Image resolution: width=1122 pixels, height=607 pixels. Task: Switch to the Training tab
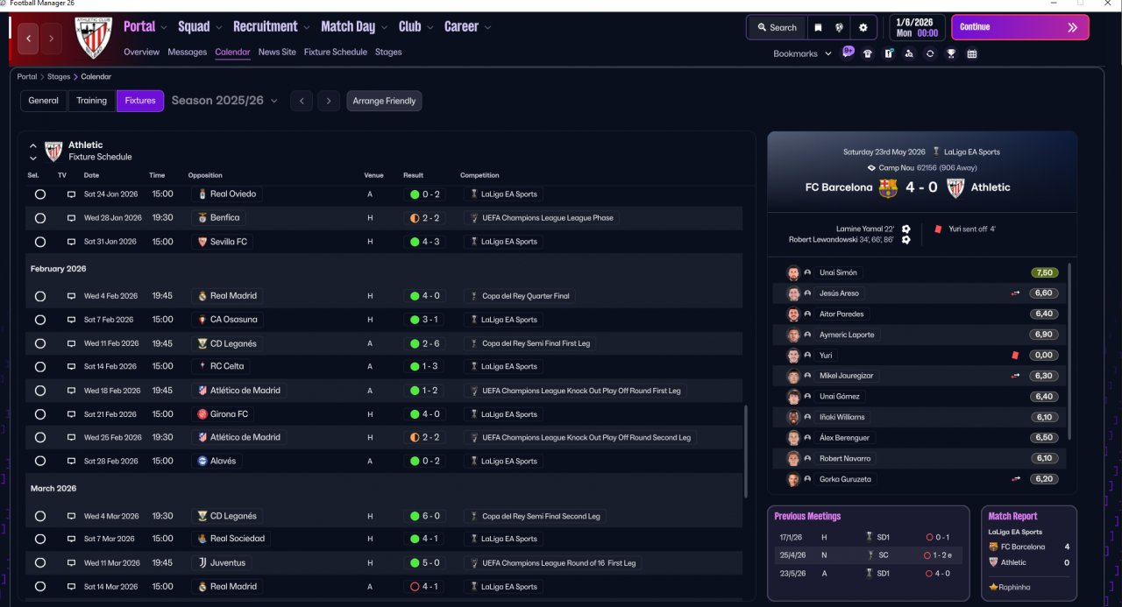(91, 101)
